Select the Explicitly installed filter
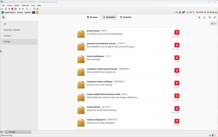 pyautogui.click(x=19, y=30)
